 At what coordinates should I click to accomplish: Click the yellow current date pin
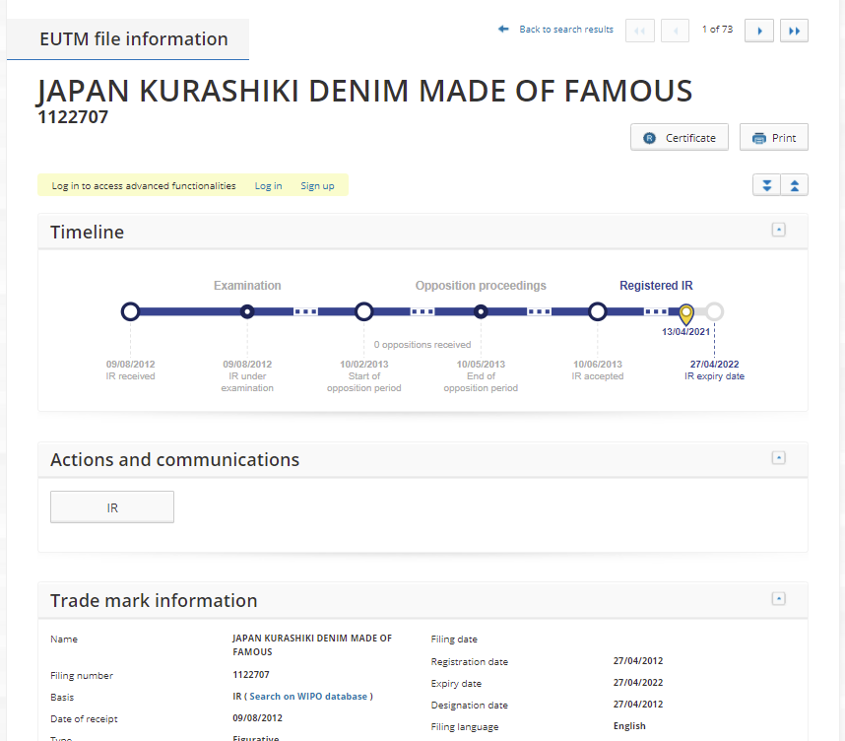coord(686,314)
